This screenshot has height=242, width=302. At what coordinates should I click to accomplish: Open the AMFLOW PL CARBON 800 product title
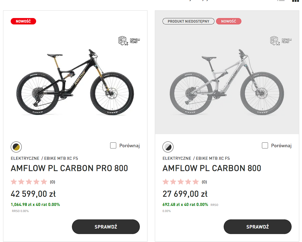pyautogui.click(x=212, y=168)
